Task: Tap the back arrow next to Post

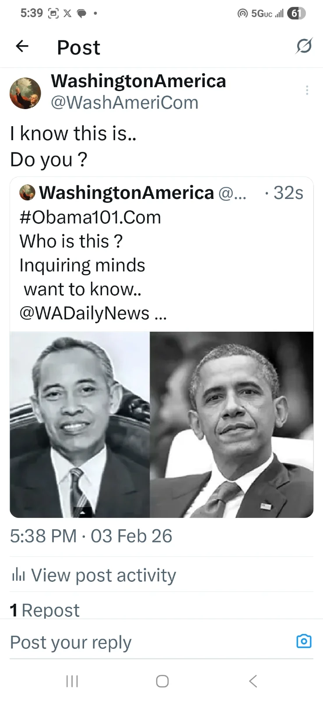Action: pyautogui.click(x=22, y=46)
